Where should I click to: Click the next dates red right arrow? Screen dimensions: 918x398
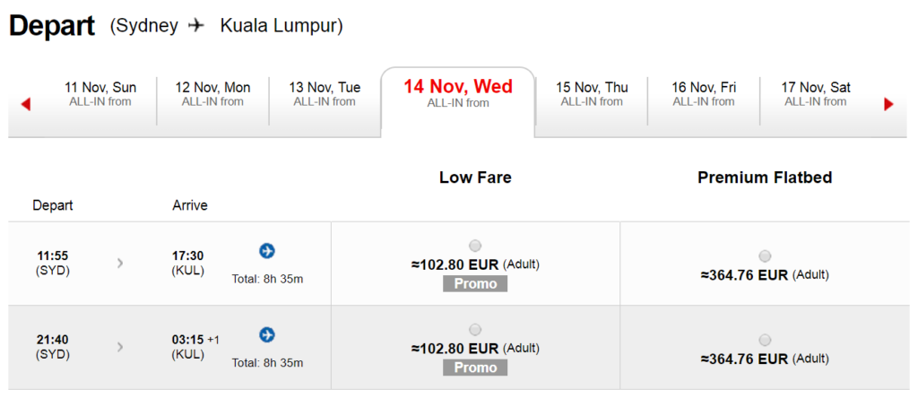pyautogui.click(x=888, y=105)
